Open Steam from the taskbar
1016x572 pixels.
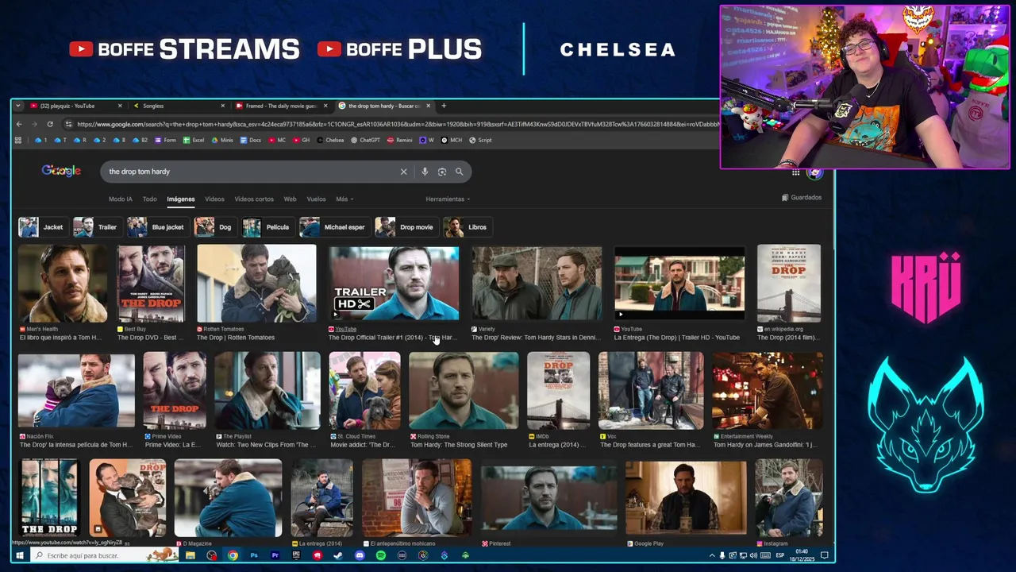click(x=338, y=555)
